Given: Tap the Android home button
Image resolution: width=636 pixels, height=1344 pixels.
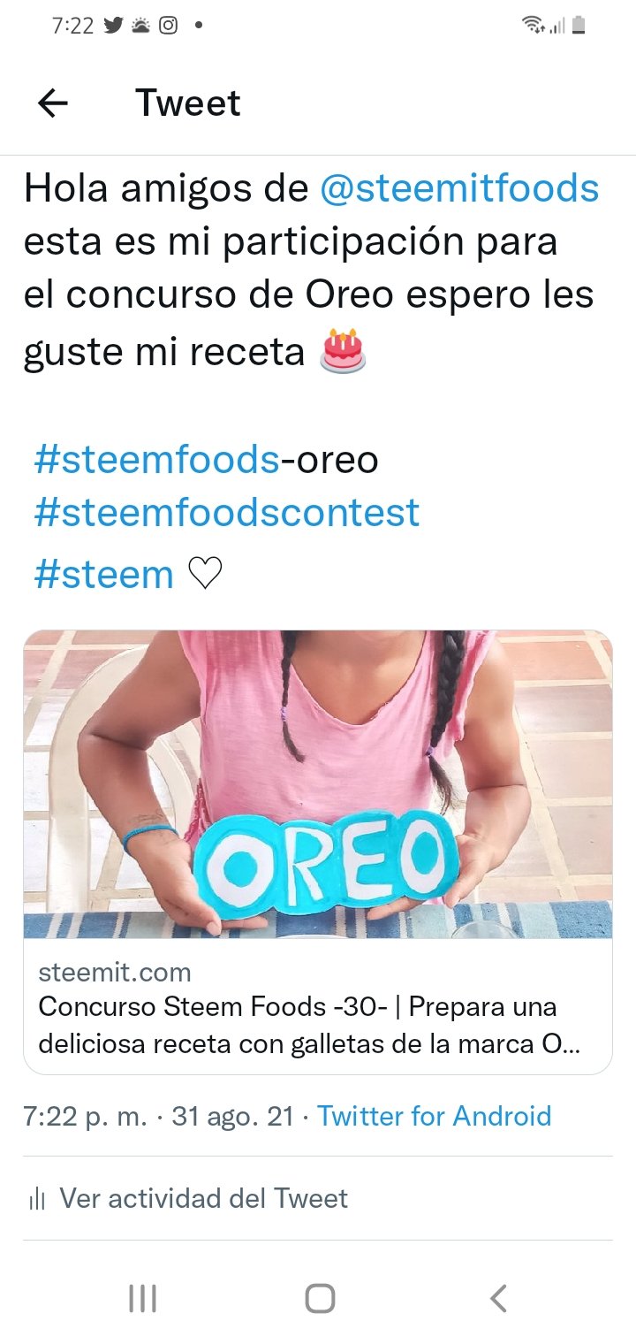Looking at the screenshot, I should click(320, 1298).
